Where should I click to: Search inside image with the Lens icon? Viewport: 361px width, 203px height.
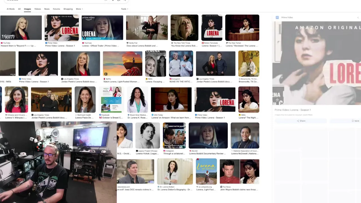(x=277, y=100)
